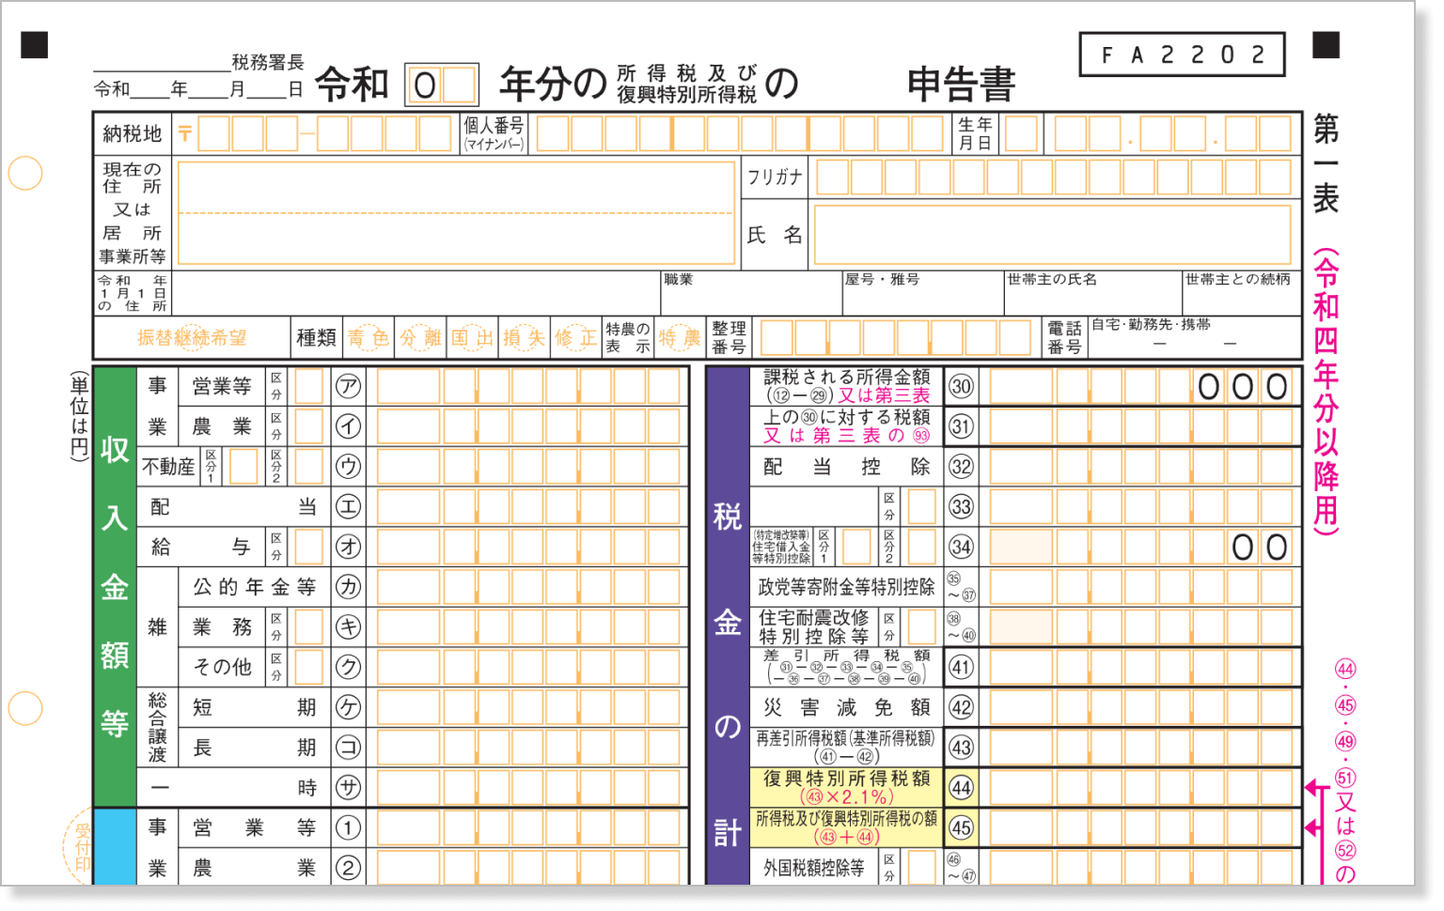Click the 配当控除 ㉜ amount field
Image resolution: width=1444 pixels, height=911 pixels.
coord(1141,467)
